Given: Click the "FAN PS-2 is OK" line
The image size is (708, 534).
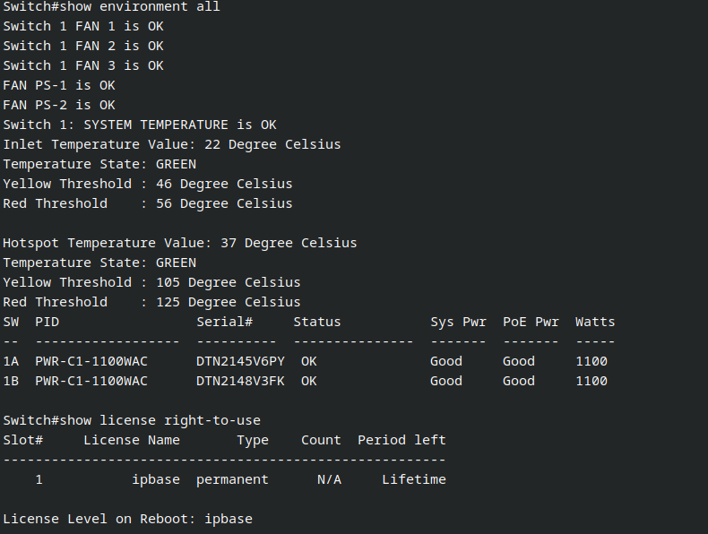Looking at the screenshot, I should click(59, 105).
